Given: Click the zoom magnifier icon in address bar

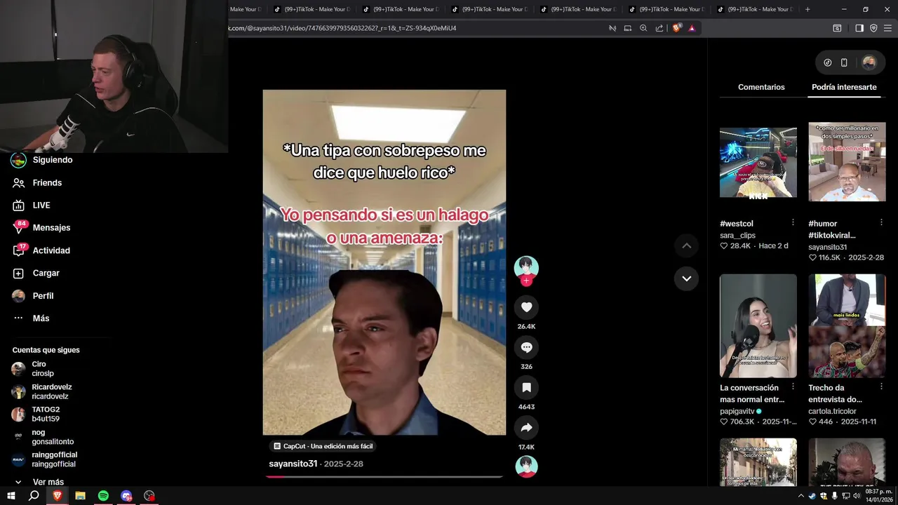Looking at the screenshot, I should [x=643, y=28].
